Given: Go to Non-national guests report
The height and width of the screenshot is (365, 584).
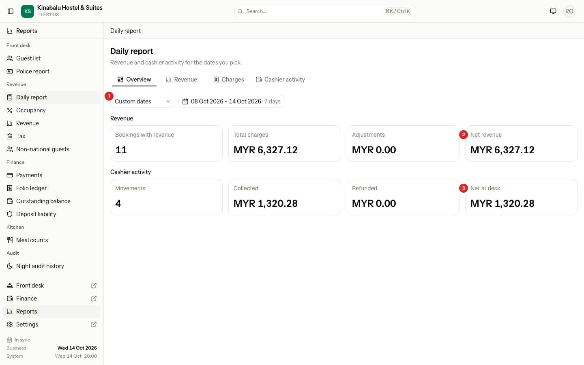Looking at the screenshot, I should coord(52,149).
